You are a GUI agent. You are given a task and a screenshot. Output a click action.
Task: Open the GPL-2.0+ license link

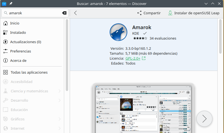click(133, 58)
